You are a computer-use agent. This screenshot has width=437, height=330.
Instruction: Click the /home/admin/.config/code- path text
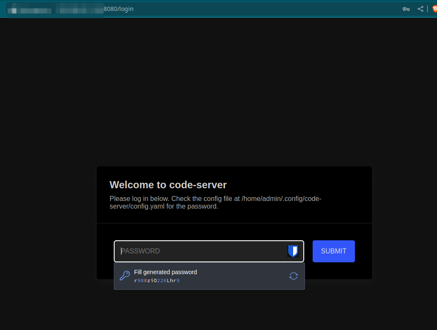pos(282,198)
